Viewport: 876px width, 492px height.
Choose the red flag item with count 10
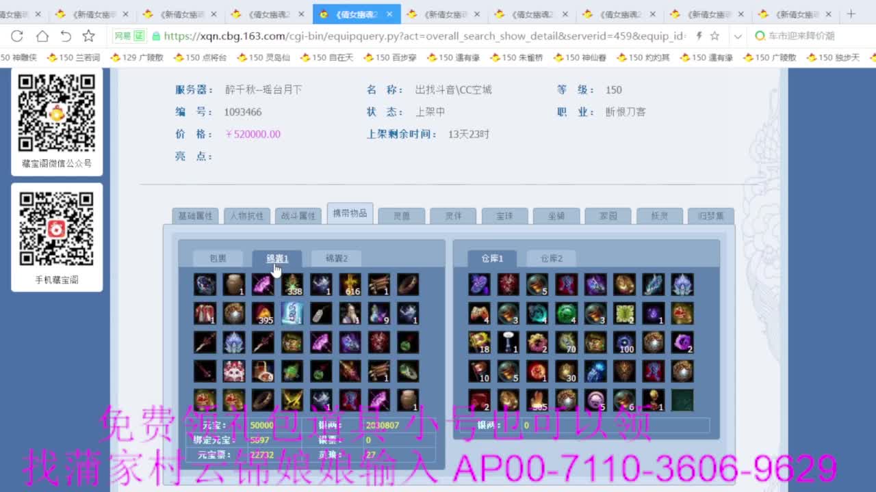pos(479,371)
